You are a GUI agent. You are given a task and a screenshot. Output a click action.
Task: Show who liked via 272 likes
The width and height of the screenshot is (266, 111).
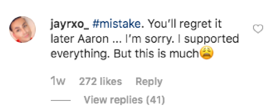click(100, 82)
